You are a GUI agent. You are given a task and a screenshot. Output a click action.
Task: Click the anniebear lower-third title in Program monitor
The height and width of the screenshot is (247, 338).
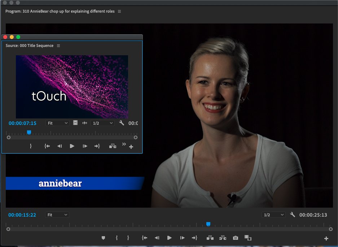(x=60, y=183)
